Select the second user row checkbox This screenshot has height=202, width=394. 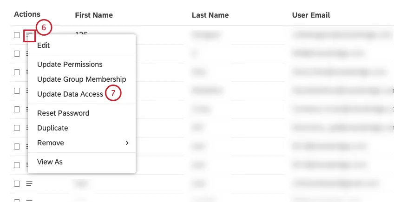17,53
